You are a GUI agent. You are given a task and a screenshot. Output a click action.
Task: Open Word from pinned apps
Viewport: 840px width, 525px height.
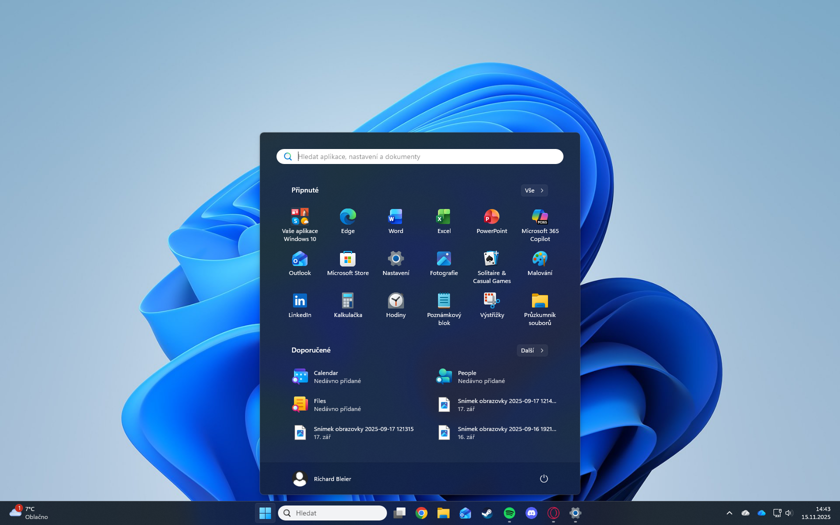[x=395, y=220]
